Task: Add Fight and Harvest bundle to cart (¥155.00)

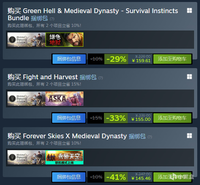Action: (172, 118)
